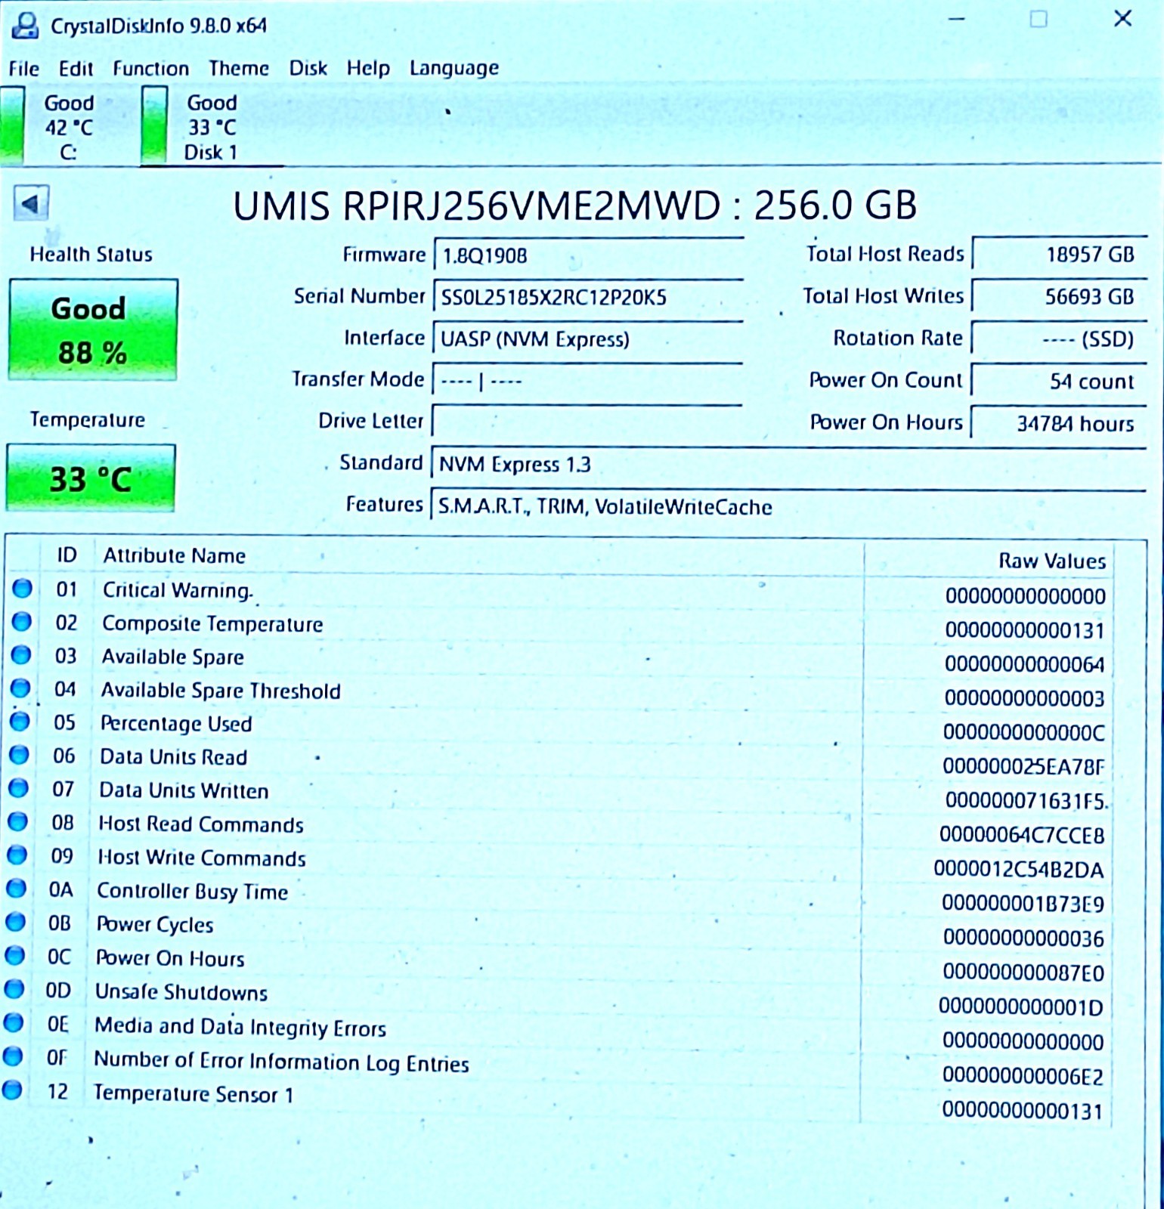Screen dimensions: 1164x1209
Task: Click the Interface field UASP (NVM Express)
Action: point(587,339)
